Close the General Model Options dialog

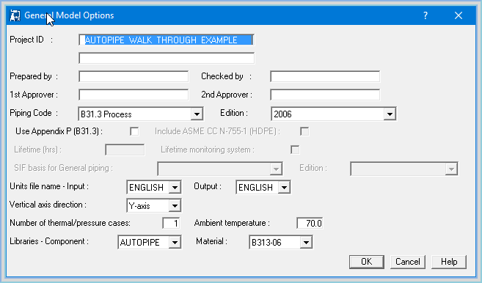click(x=459, y=15)
